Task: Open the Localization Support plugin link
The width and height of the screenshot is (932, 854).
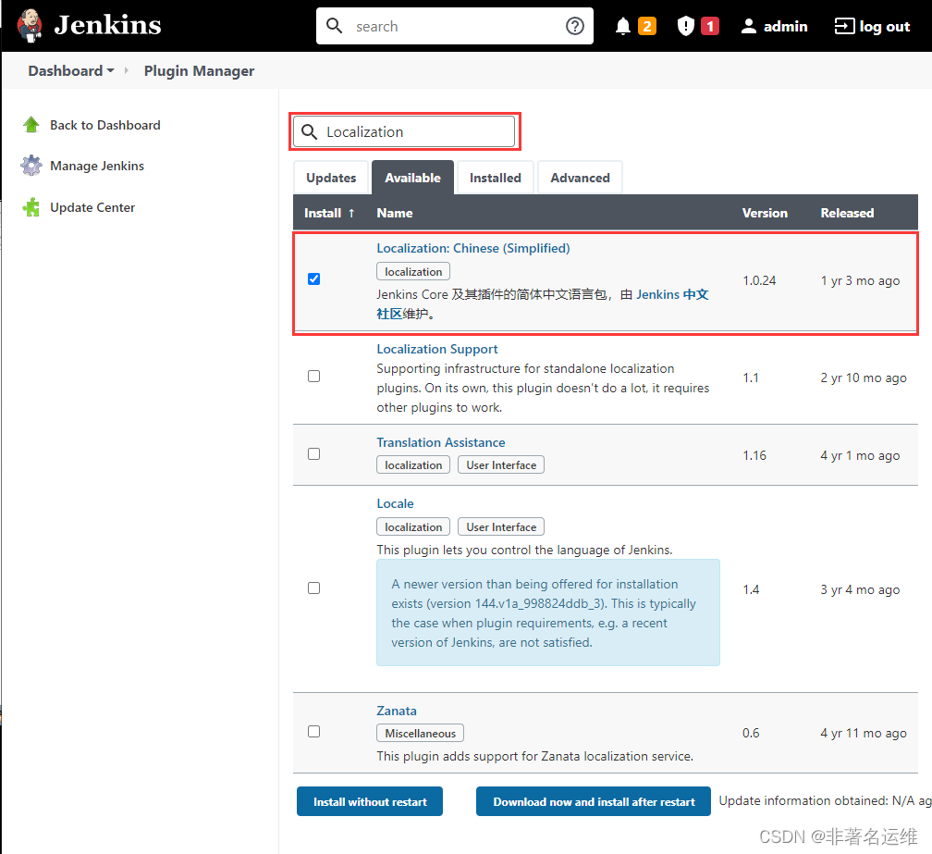Action: pyautogui.click(x=436, y=349)
